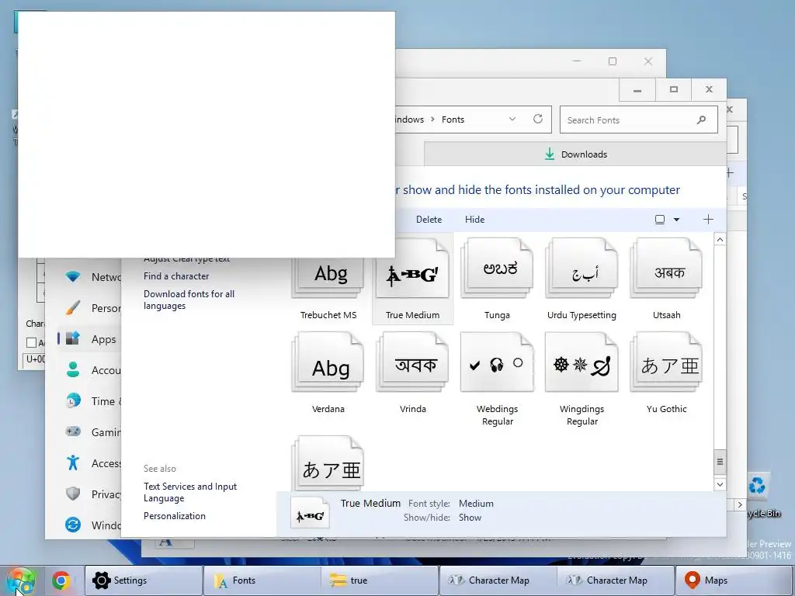Open the Personalization brush icon in Settings
795x596 pixels.
click(73, 307)
